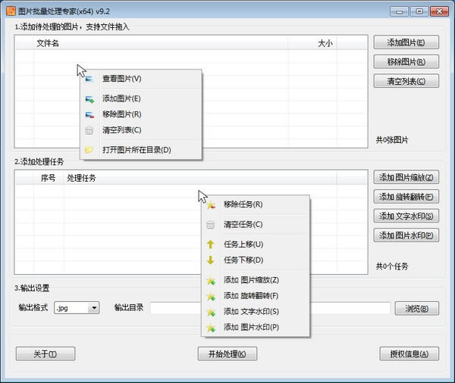This screenshot has height=383, width=455.
Task: Click the 任务下移 down arrow icon
Action: click(x=210, y=260)
